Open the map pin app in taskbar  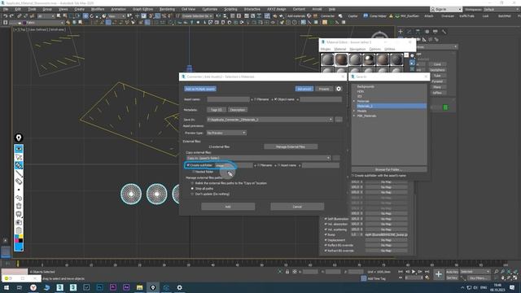[x=153, y=287]
